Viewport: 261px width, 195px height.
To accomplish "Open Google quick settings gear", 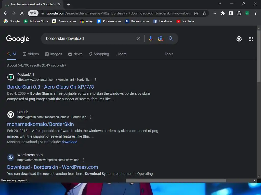I will pyautogui.click(x=239, y=39).
